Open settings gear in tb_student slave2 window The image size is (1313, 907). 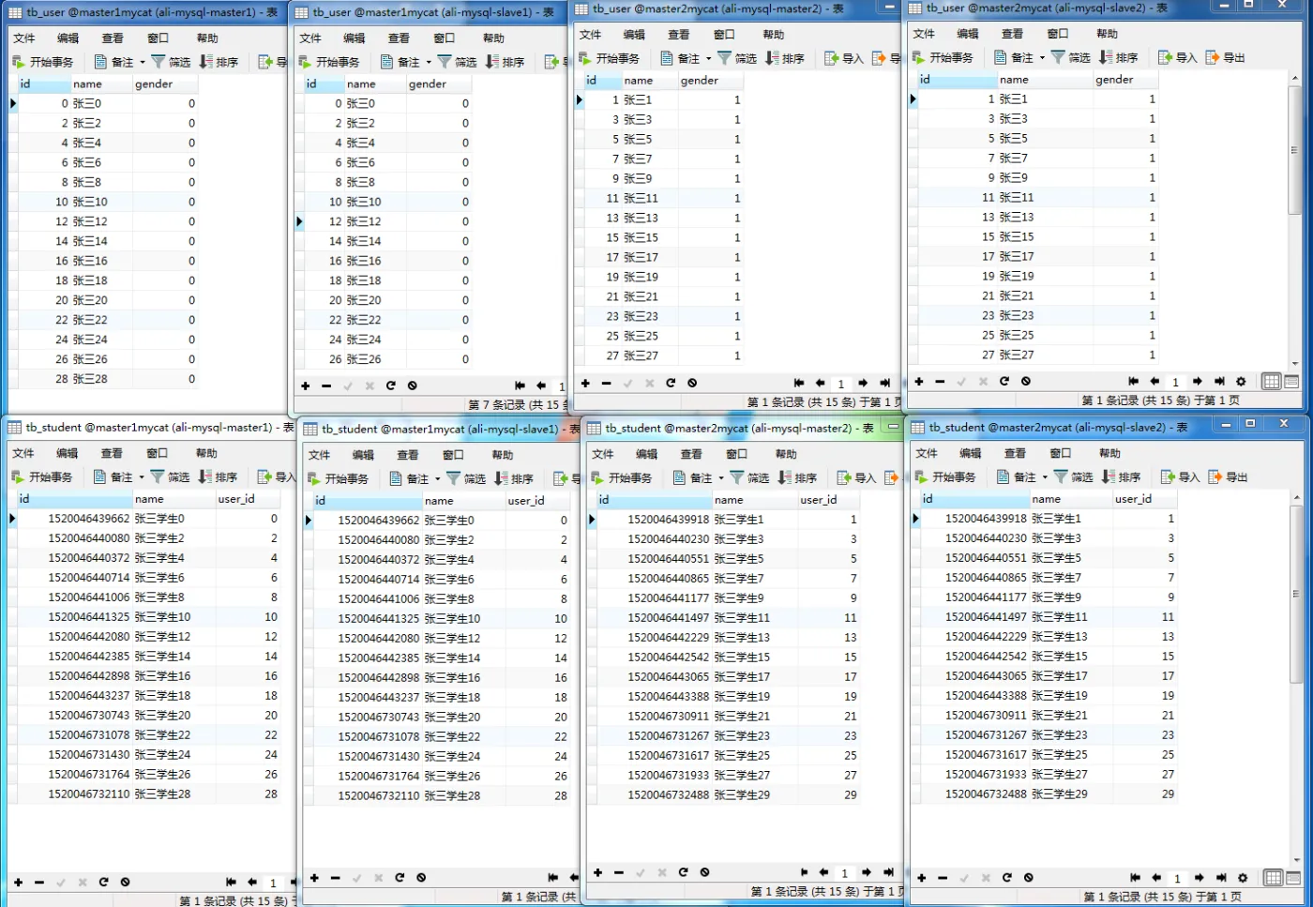tap(1243, 878)
